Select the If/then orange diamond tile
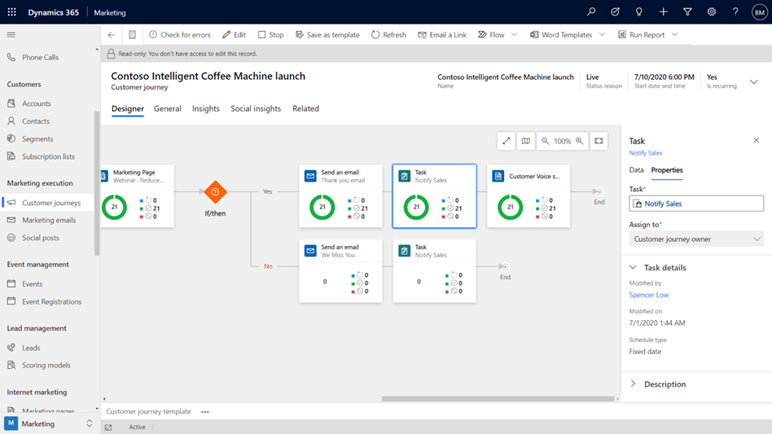 click(x=215, y=192)
